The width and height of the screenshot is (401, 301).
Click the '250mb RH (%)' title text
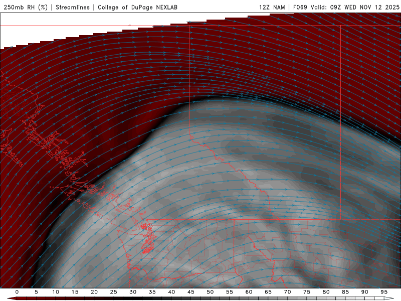[x=26, y=7]
